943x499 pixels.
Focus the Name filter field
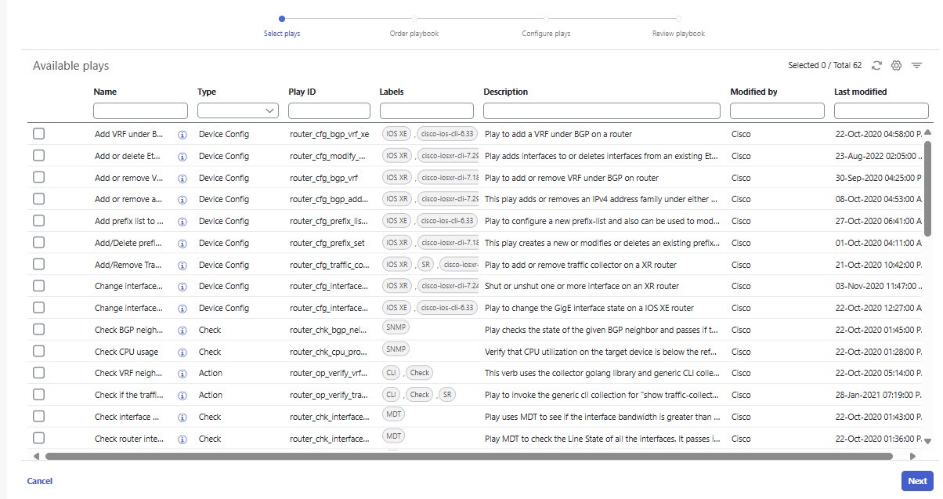tap(140, 110)
